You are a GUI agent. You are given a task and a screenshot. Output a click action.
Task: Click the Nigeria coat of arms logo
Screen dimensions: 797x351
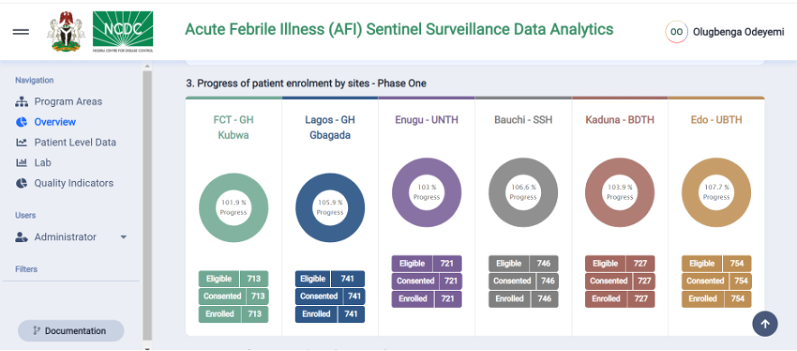tap(66, 31)
